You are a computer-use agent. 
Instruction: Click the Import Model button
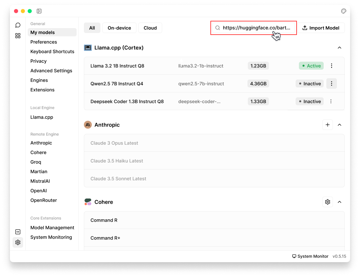click(x=321, y=28)
